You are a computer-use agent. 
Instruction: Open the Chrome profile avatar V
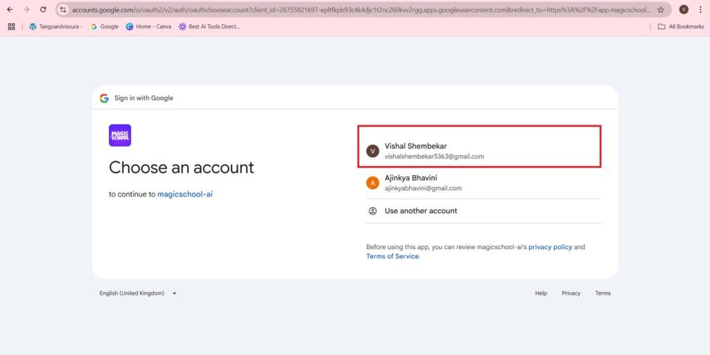[x=684, y=10]
